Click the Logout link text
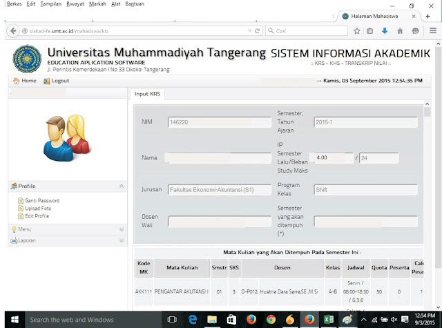 point(60,81)
